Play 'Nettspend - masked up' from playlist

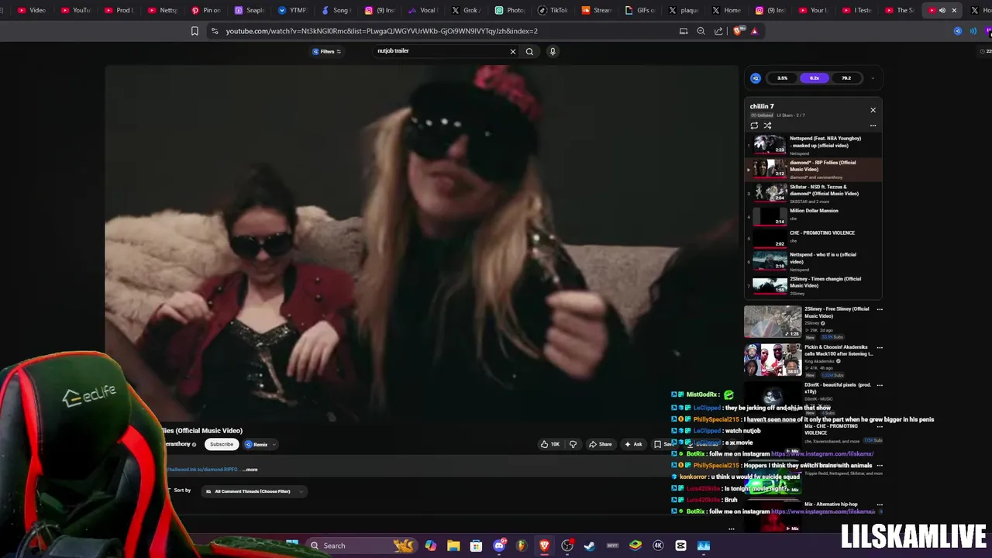click(812, 145)
